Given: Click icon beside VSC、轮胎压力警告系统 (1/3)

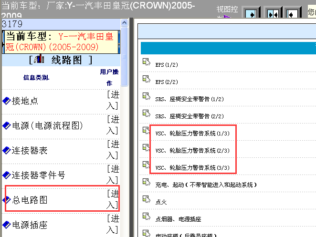Looking at the screenshot, I should 146,131.
